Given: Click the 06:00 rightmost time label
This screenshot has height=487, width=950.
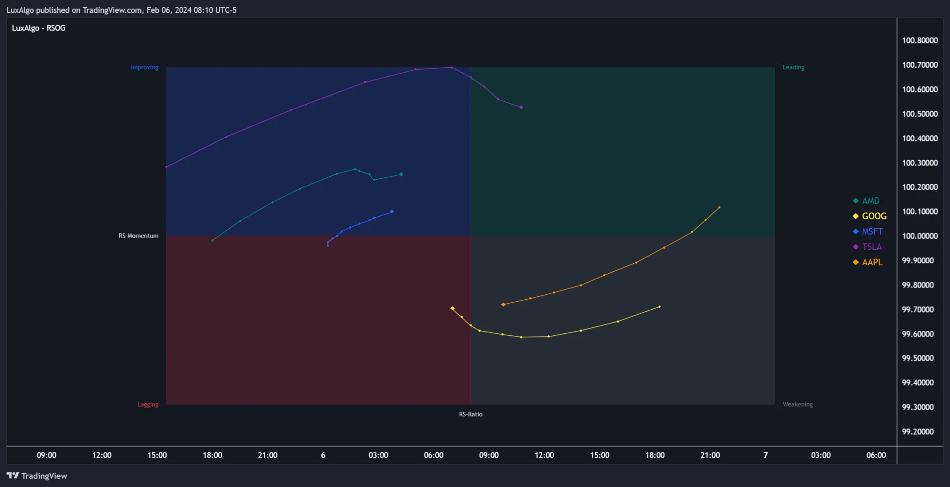Looking at the screenshot, I should 876,455.
